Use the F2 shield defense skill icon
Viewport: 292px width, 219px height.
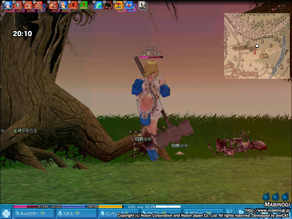tap(18, 5)
